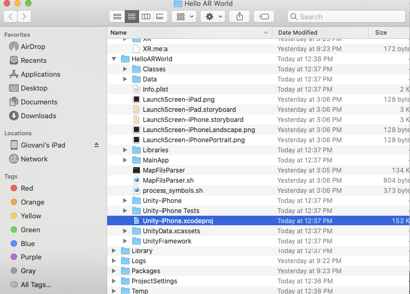Viewport: 410px width, 294px height.
Task: Collapse the HelloARWorld folder
Action: click(114, 59)
